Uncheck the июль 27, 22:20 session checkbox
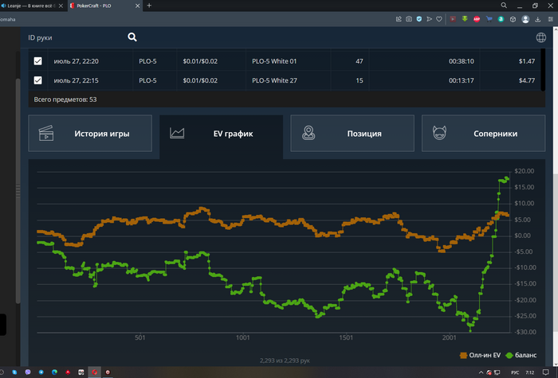Image resolution: width=558 pixels, height=378 pixels. point(37,61)
